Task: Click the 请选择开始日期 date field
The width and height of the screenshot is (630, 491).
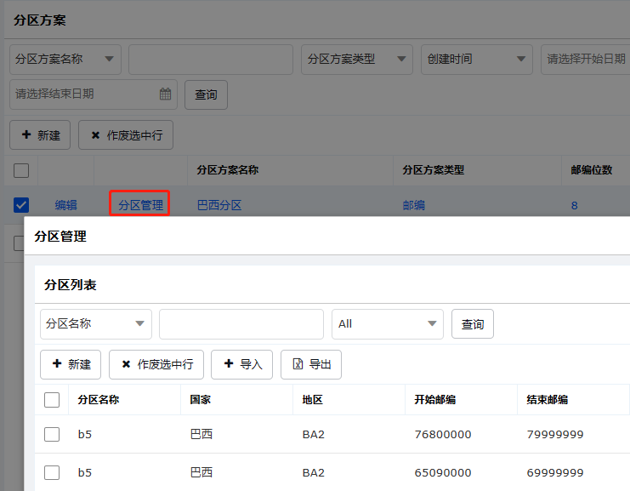Action: (x=586, y=59)
